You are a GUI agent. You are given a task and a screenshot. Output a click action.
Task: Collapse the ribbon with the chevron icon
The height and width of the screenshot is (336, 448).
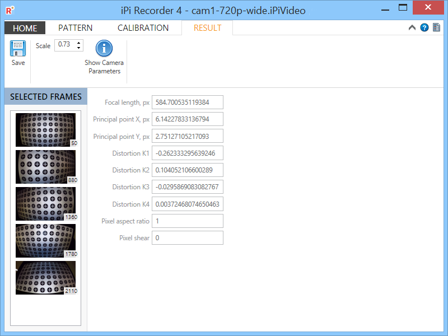(412, 27)
